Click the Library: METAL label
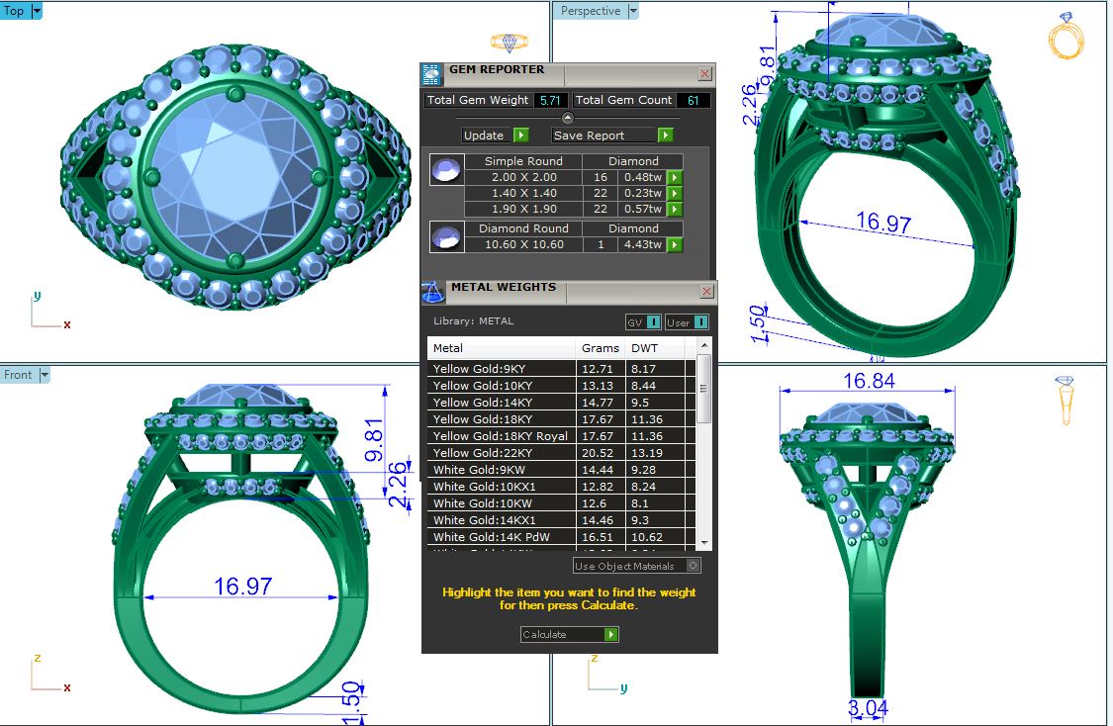The image size is (1113, 726). 474,321
